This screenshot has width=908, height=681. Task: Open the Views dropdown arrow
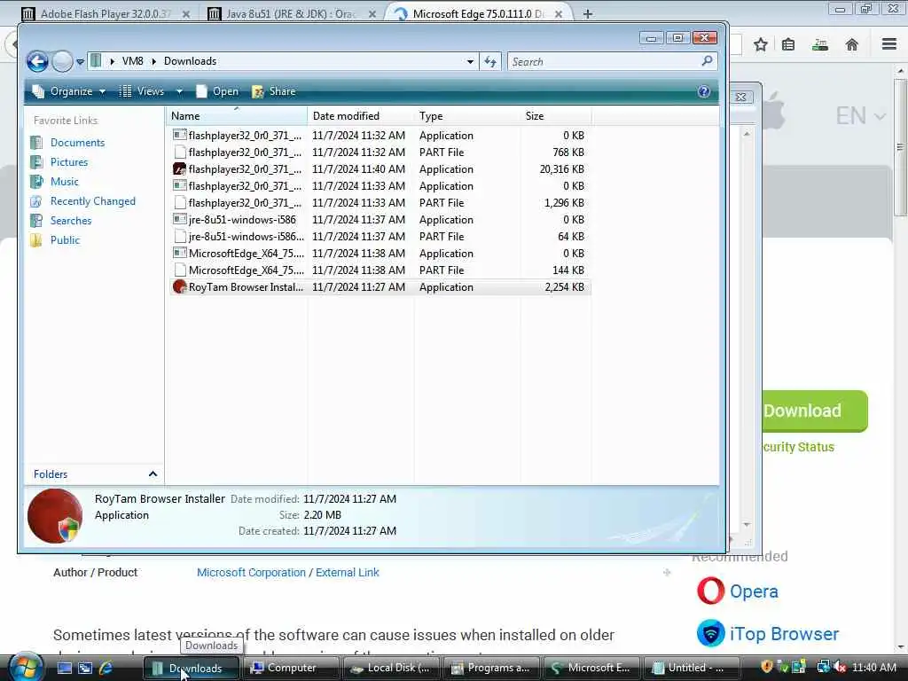[179, 91]
